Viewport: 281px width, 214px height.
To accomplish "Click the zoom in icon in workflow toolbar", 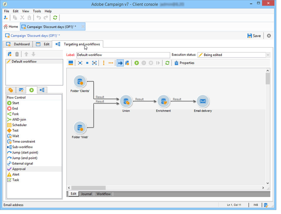I will (x=94, y=63).
